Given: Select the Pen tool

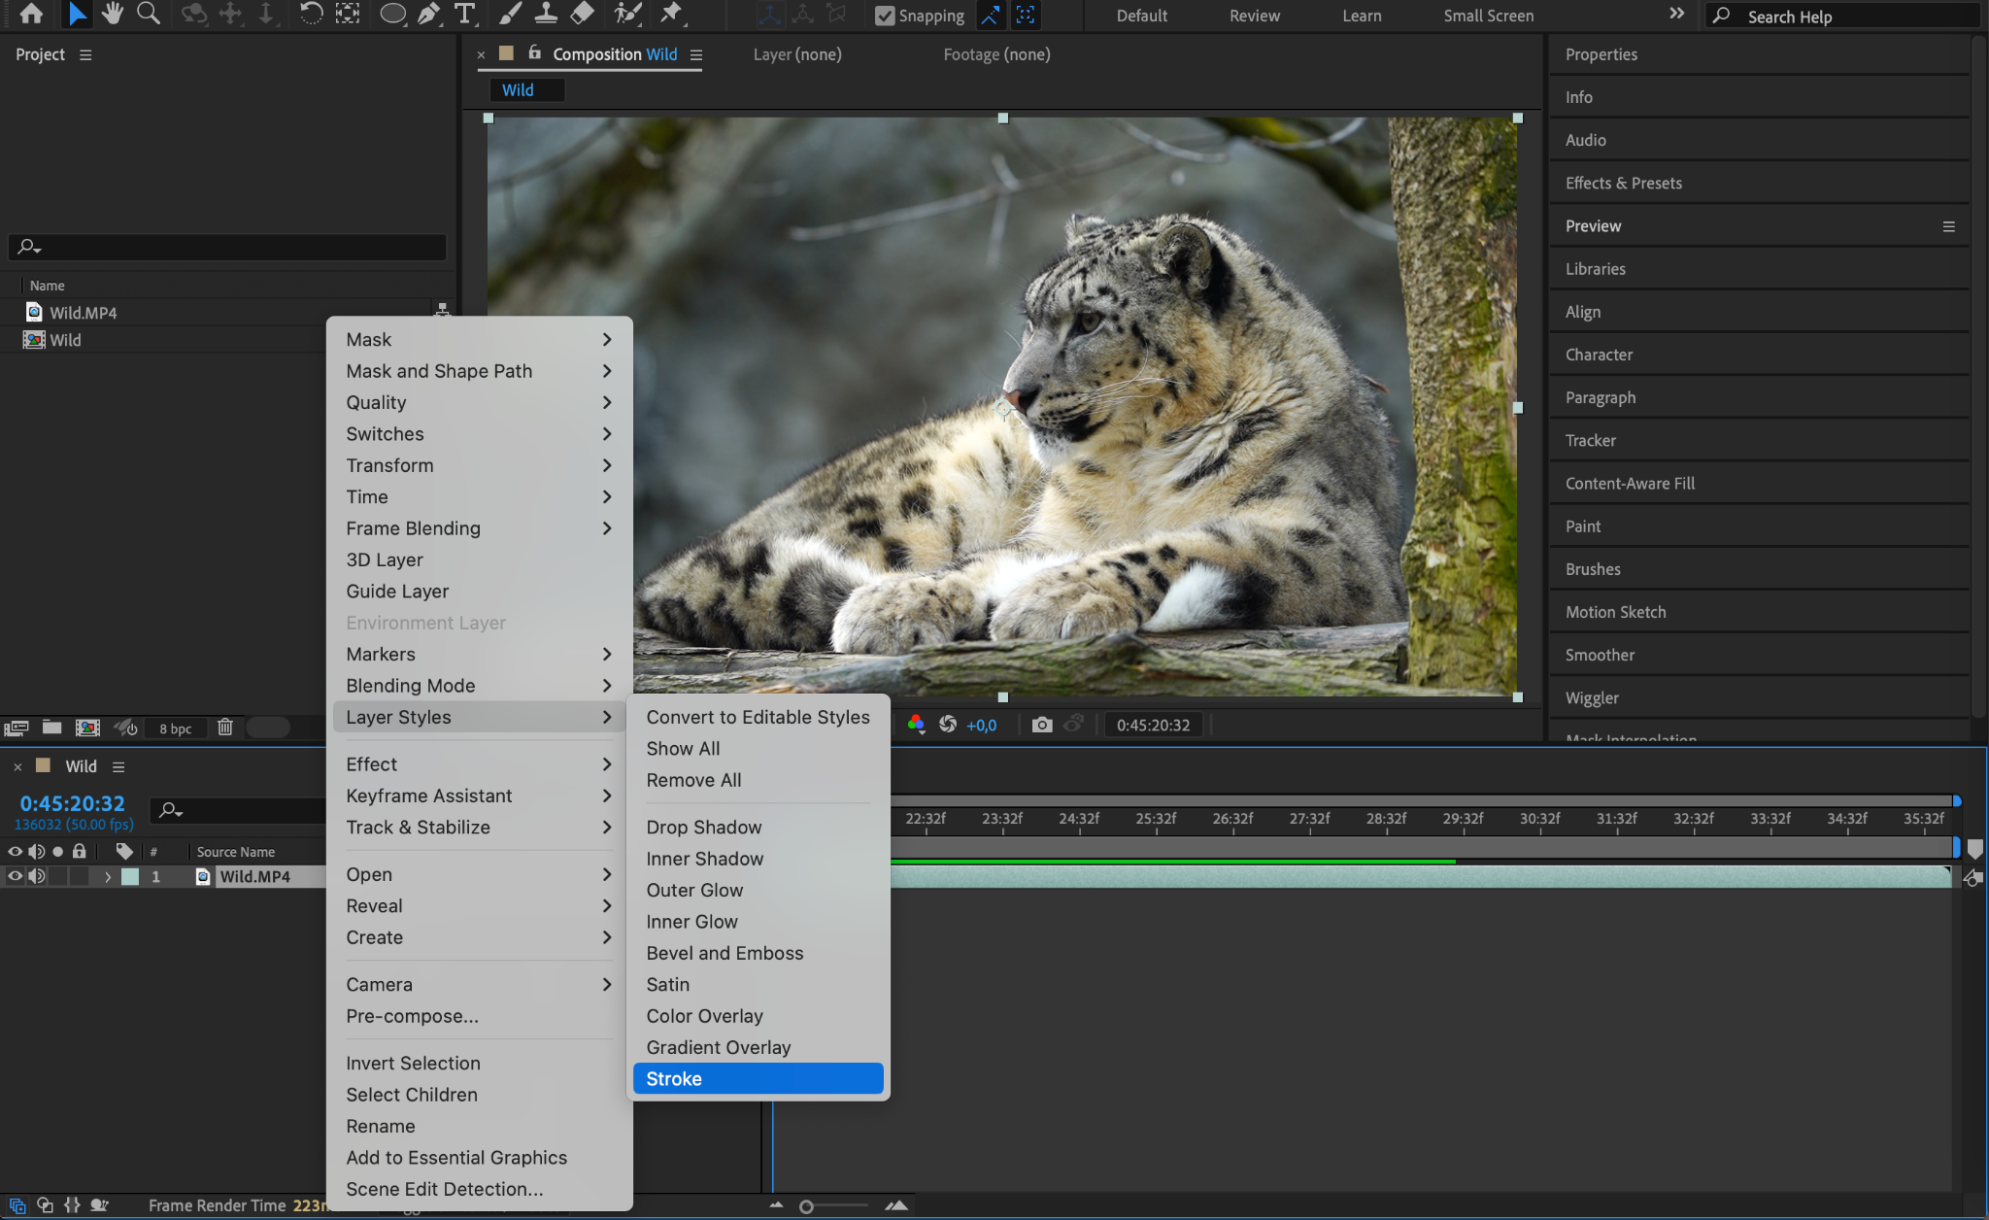Looking at the screenshot, I should click(428, 14).
